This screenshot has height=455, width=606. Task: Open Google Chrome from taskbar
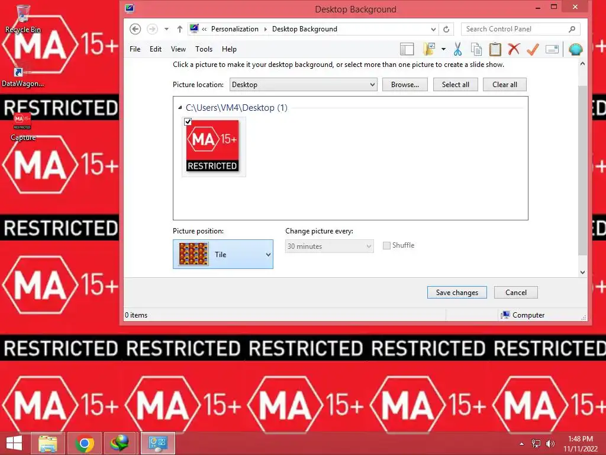[x=84, y=443]
